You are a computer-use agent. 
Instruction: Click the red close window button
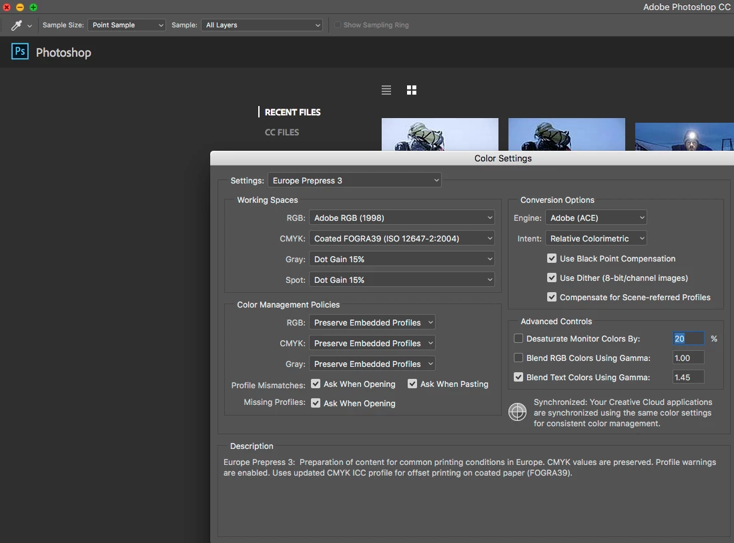(x=7, y=7)
